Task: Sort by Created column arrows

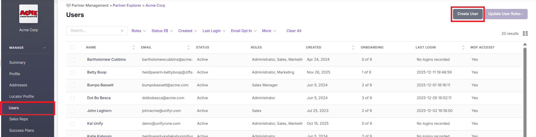Action: tap(353, 47)
